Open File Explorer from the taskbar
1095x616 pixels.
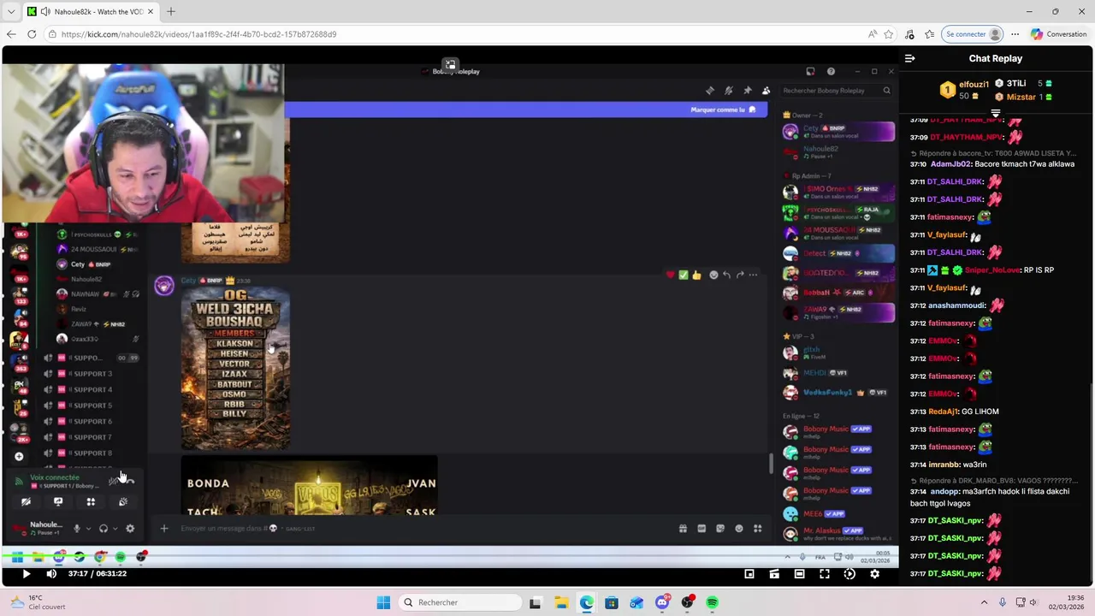pos(560,602)
